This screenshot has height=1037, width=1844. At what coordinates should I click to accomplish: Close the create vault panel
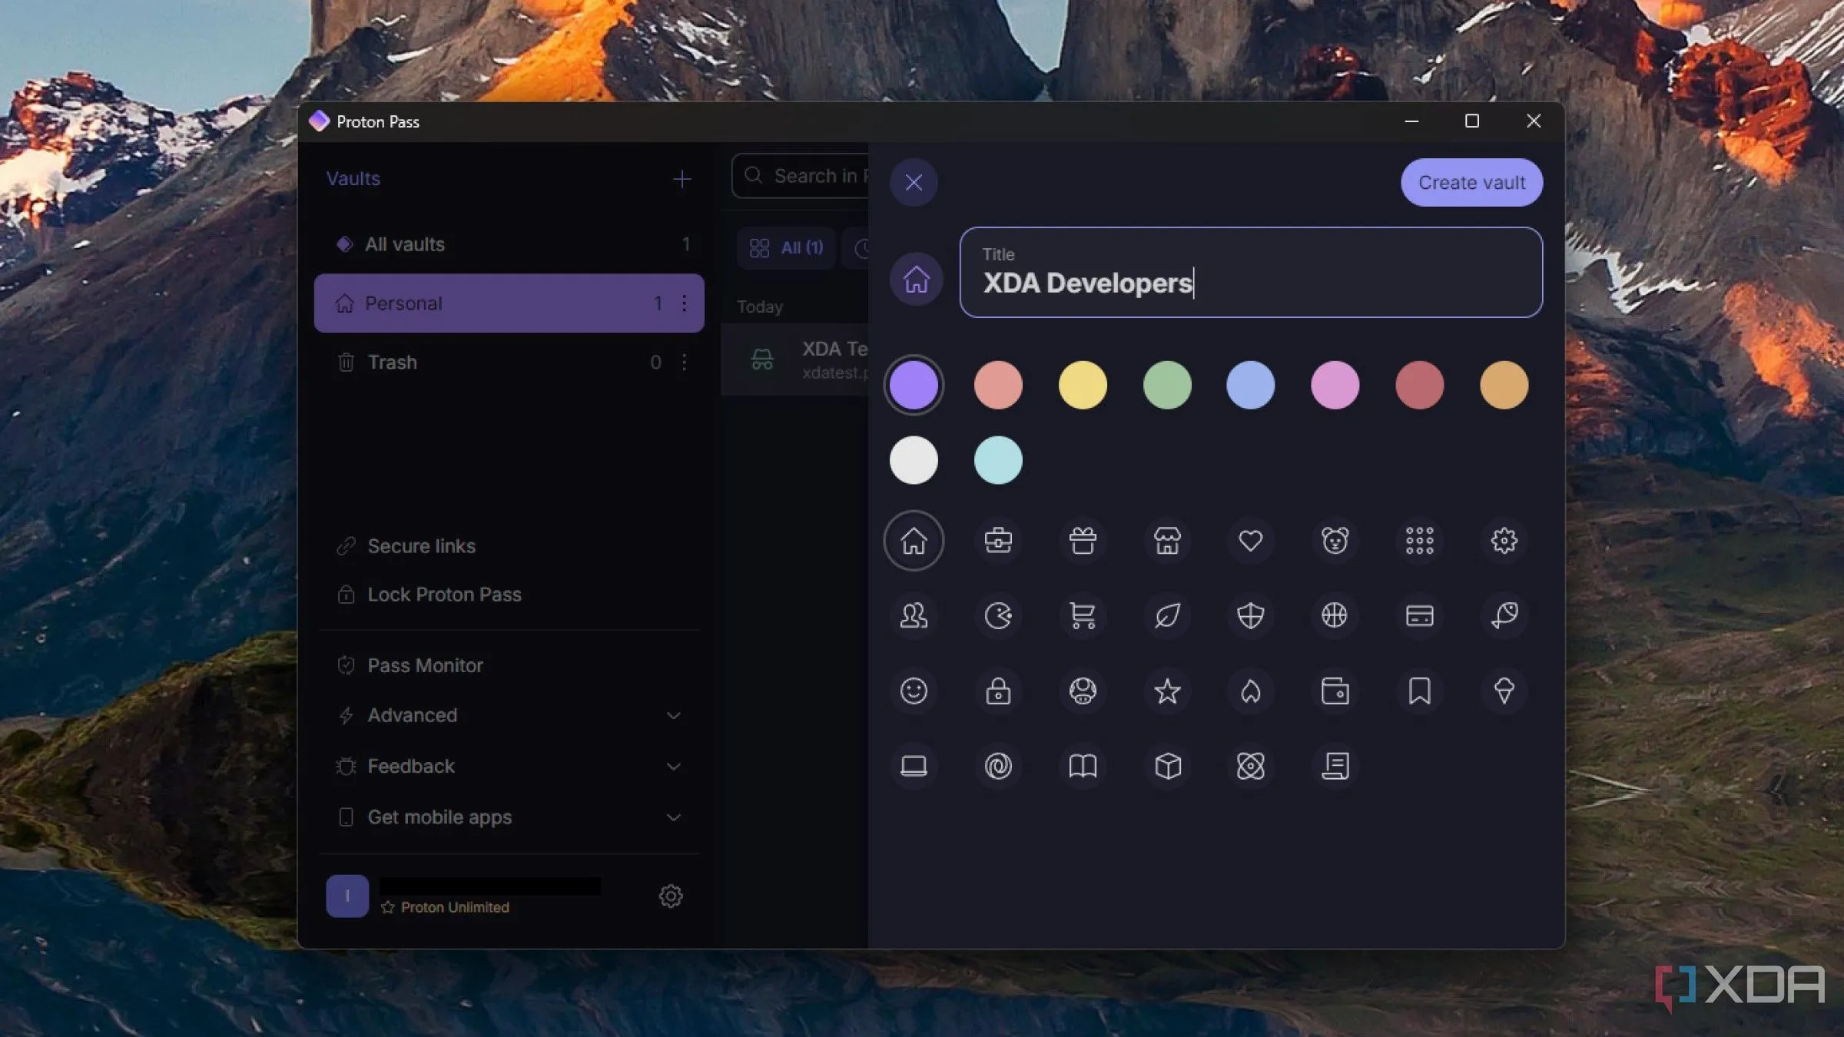[x=914, y=183]
